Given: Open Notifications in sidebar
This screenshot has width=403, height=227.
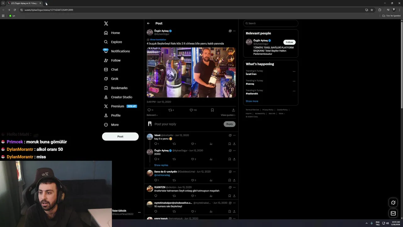Looking at the screenshot, I should coord(116,51).
